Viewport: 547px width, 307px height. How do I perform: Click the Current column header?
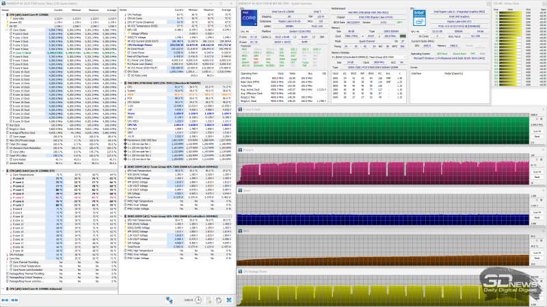(58, 12)
